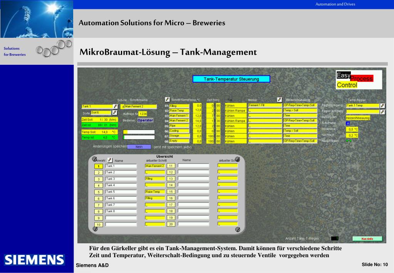
Task: Click aktueller Schritt 'Main Ferment 2' for Tank 1
Action: [155, 166]
